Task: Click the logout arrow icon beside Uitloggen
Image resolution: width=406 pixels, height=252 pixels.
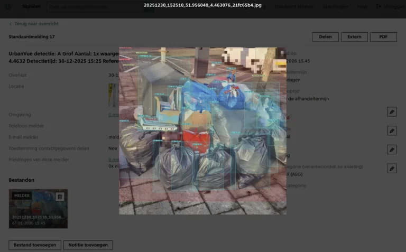Action: (x=379, y=6)
